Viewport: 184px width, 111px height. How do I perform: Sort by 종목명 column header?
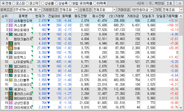click(23, 16)
